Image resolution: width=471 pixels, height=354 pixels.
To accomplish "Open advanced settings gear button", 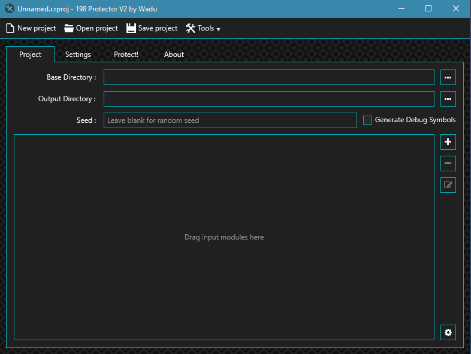I will point(448,332).
